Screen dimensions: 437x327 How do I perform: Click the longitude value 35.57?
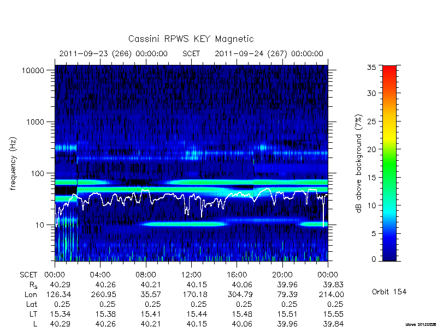[151, 294]
